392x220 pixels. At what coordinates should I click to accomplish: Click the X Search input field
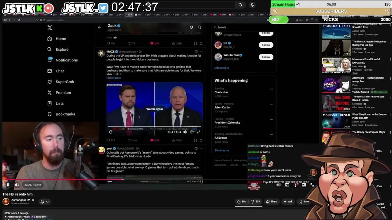click(243, 27)
